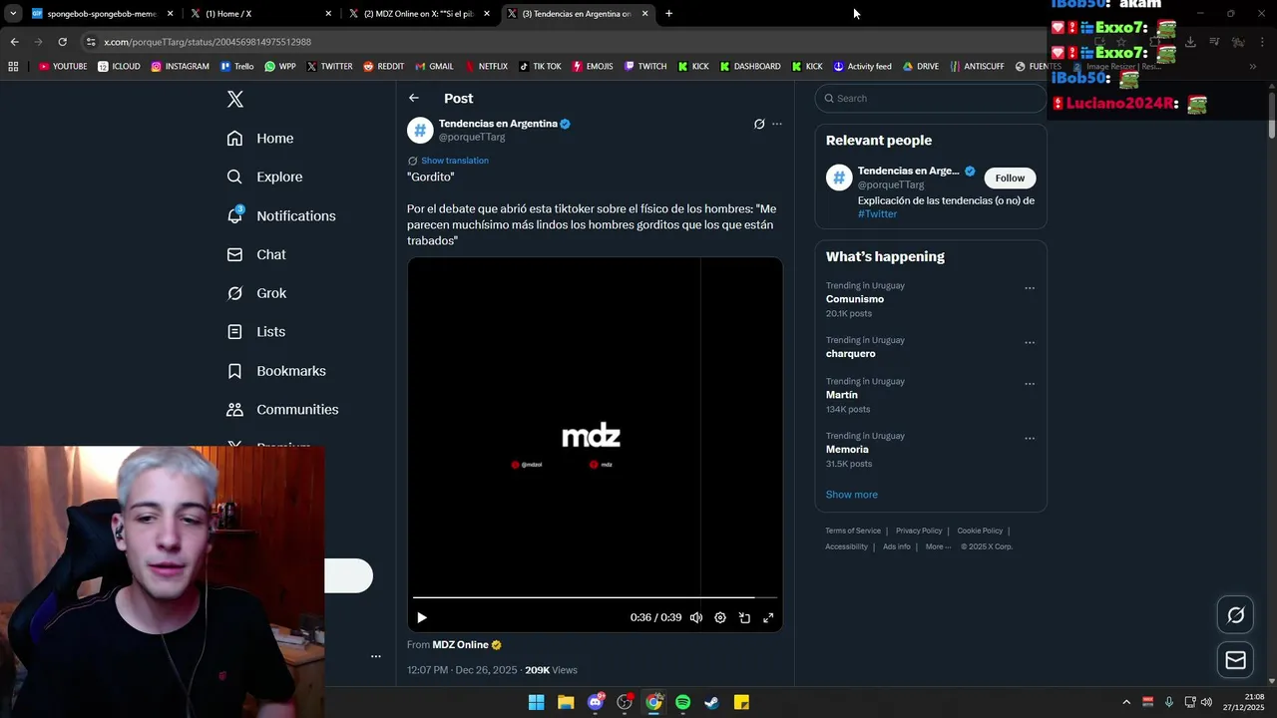1277x718 pixels.
Task: Open REDDIT bookmark
Action: (x=384, y=67)
